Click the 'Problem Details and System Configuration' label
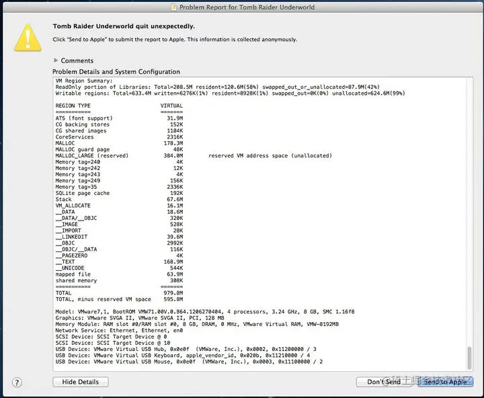 tap(116, 72)
